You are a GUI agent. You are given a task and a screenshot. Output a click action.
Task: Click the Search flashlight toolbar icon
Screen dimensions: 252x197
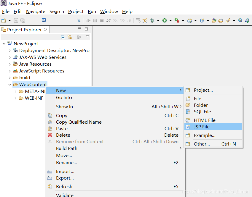(x=228, y=20)
